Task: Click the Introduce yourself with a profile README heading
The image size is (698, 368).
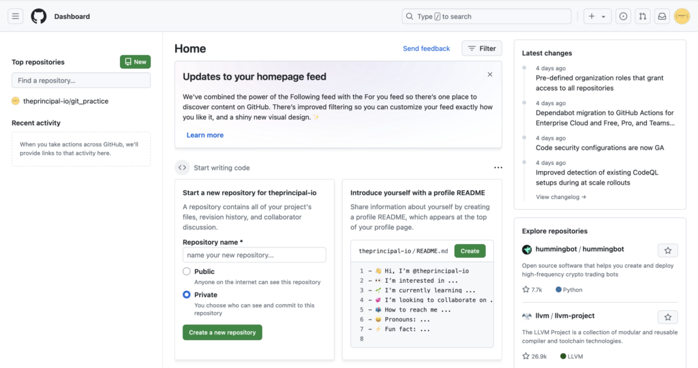Action: (x=418, y=193)
